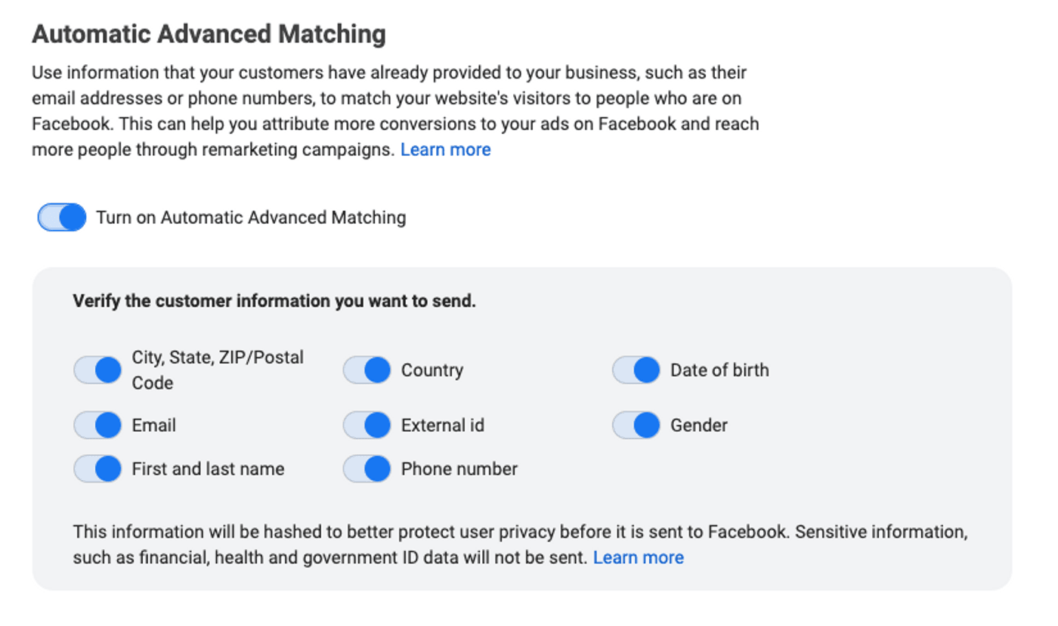The height and width of the screenshot is (626, 1058).
Task: Disable the Email toggle switch
Action: [x=97, y=426]
